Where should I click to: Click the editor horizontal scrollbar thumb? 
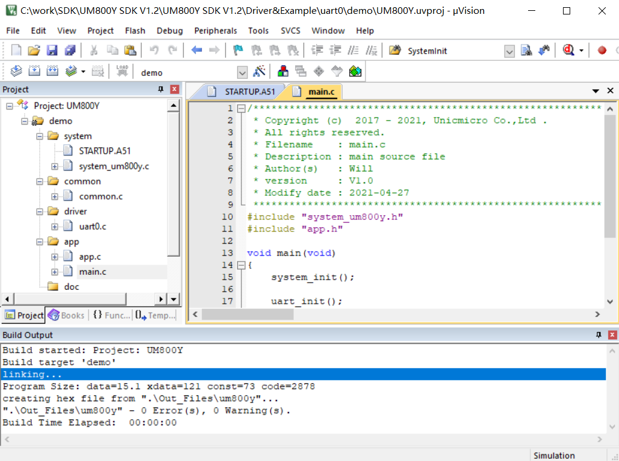[x=247, y=315]
